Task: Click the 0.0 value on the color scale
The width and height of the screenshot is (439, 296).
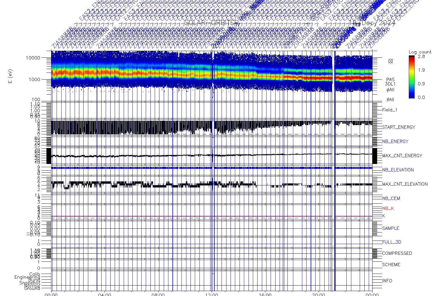Action: 421,97
